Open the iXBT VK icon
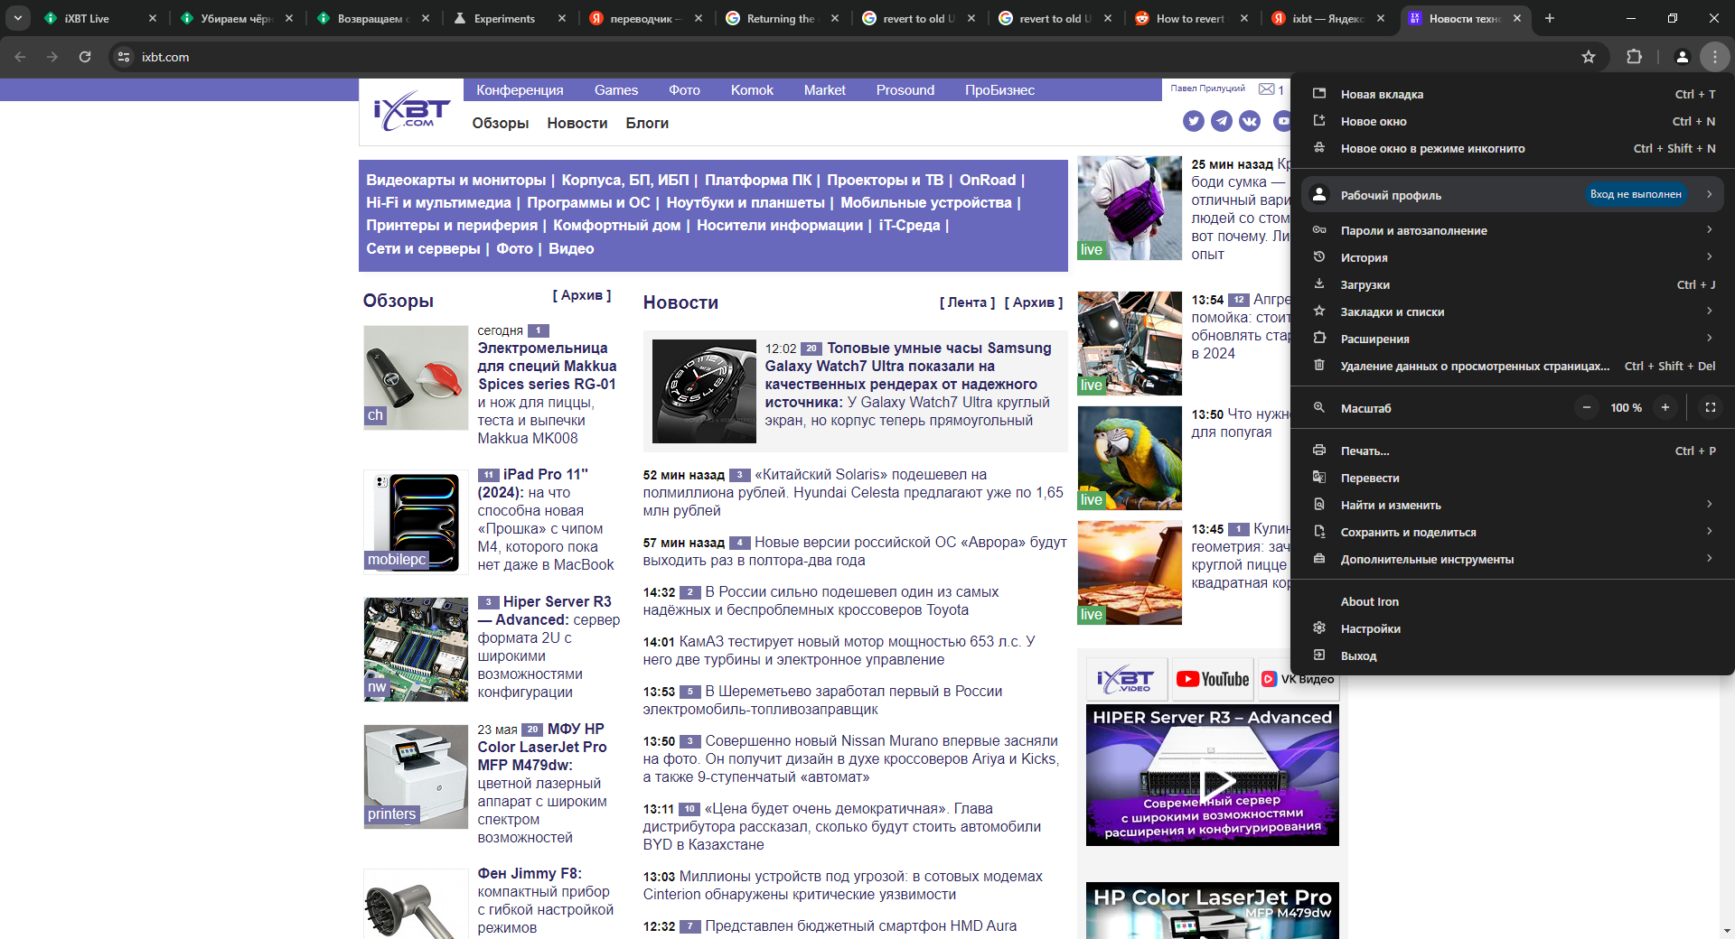 1250,121
